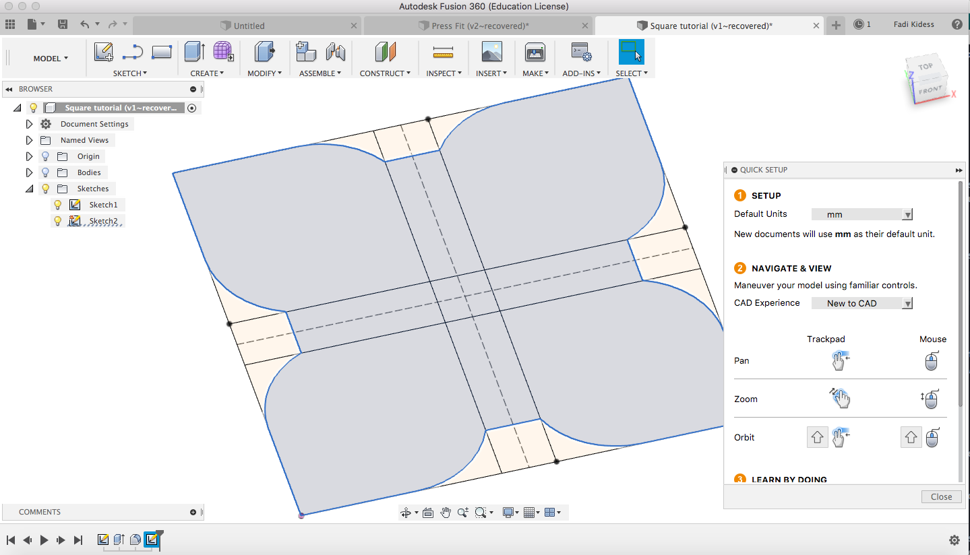Click the TOP face of the ViewCube
This screenshot has width=970, height=555.
[x=926, y=67]
